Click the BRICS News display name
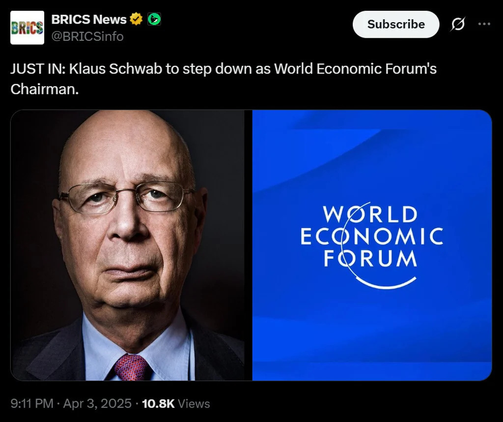Viewport: 503px width, 422px height. point(89,19)
